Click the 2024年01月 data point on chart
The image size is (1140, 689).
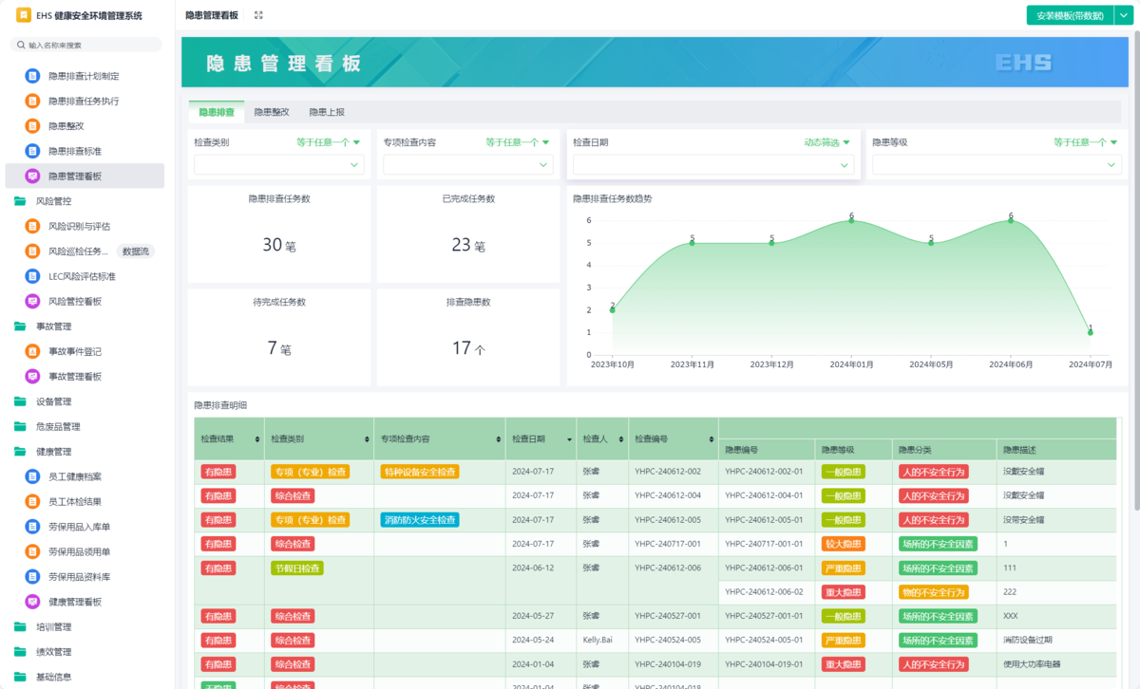(x=851, y=220)
